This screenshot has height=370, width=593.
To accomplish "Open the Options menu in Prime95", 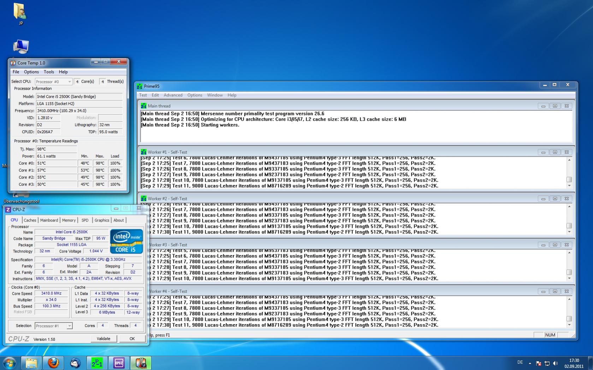I will (x=195, y=95).
